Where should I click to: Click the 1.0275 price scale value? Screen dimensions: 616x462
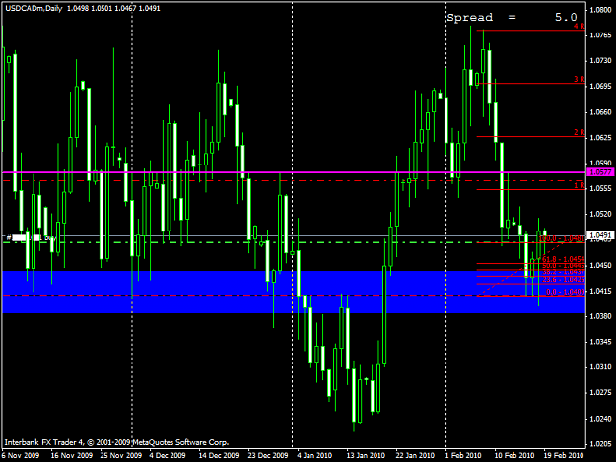(x=601, y=392)
